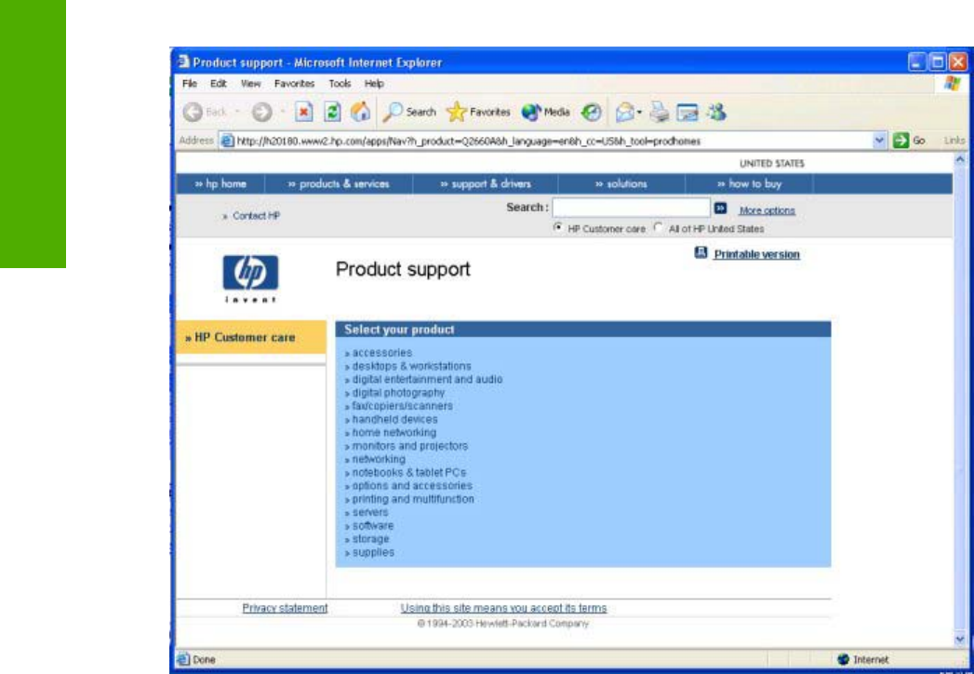This screenshot has width=974, height=674.
Task: Select the HP Customer care radio button
Action: point(557,228)
